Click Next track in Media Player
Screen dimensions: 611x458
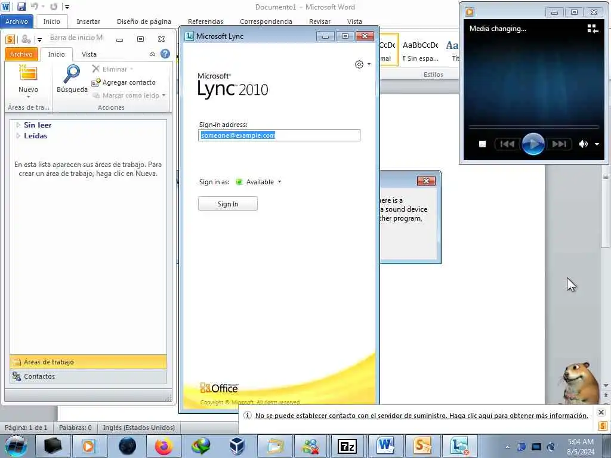(x=558, y=144)
